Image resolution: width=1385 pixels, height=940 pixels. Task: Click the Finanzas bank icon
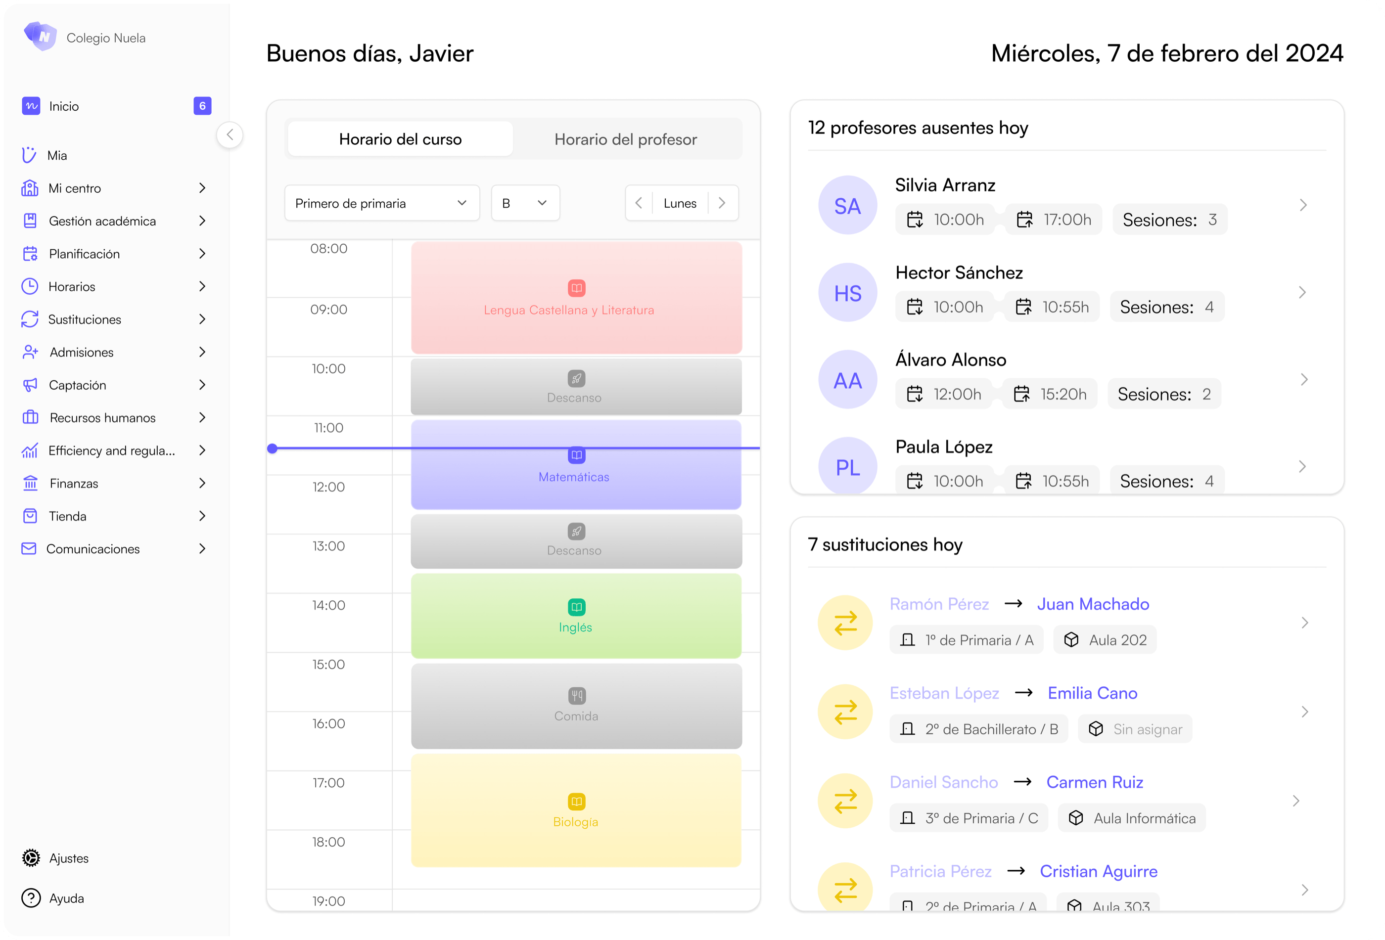point(30,483)
